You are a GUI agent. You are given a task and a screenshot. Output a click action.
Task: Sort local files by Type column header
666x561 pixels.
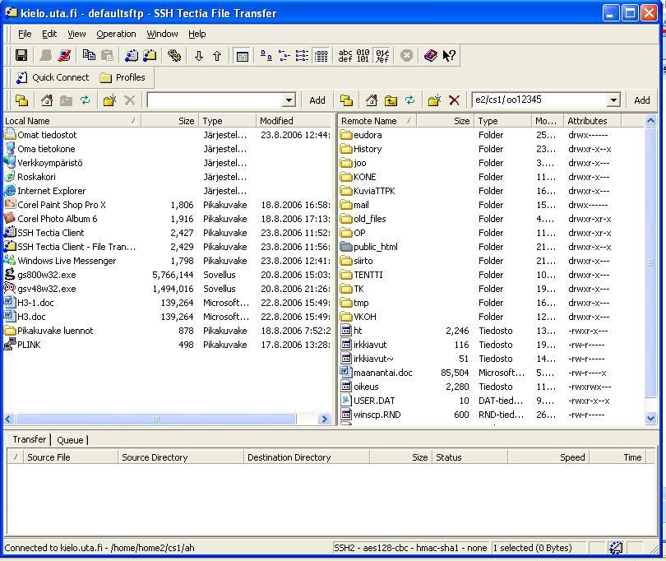point(227,121)
